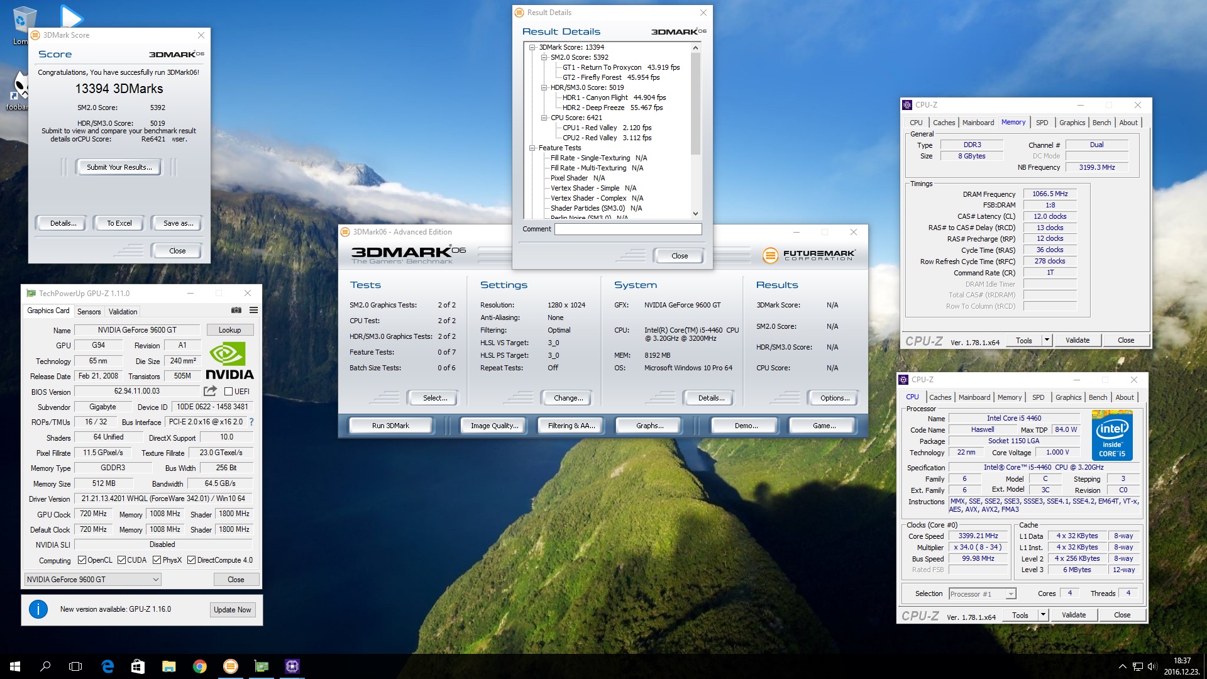The width and height of the screenshot is (1207, 679).
Task: Open foobar desktop icon
Action: pos(19,90)
